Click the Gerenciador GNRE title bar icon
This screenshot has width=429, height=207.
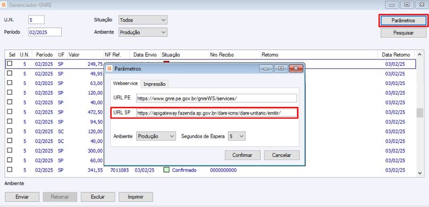(4, 5)
